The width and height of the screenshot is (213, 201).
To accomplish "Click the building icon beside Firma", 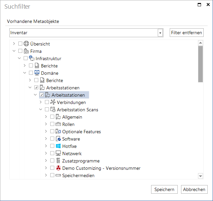I will (26, 51).
